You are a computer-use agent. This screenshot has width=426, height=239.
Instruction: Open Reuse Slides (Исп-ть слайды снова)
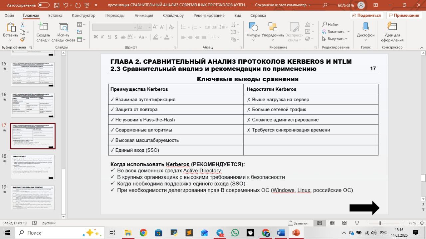coord(63,33)
